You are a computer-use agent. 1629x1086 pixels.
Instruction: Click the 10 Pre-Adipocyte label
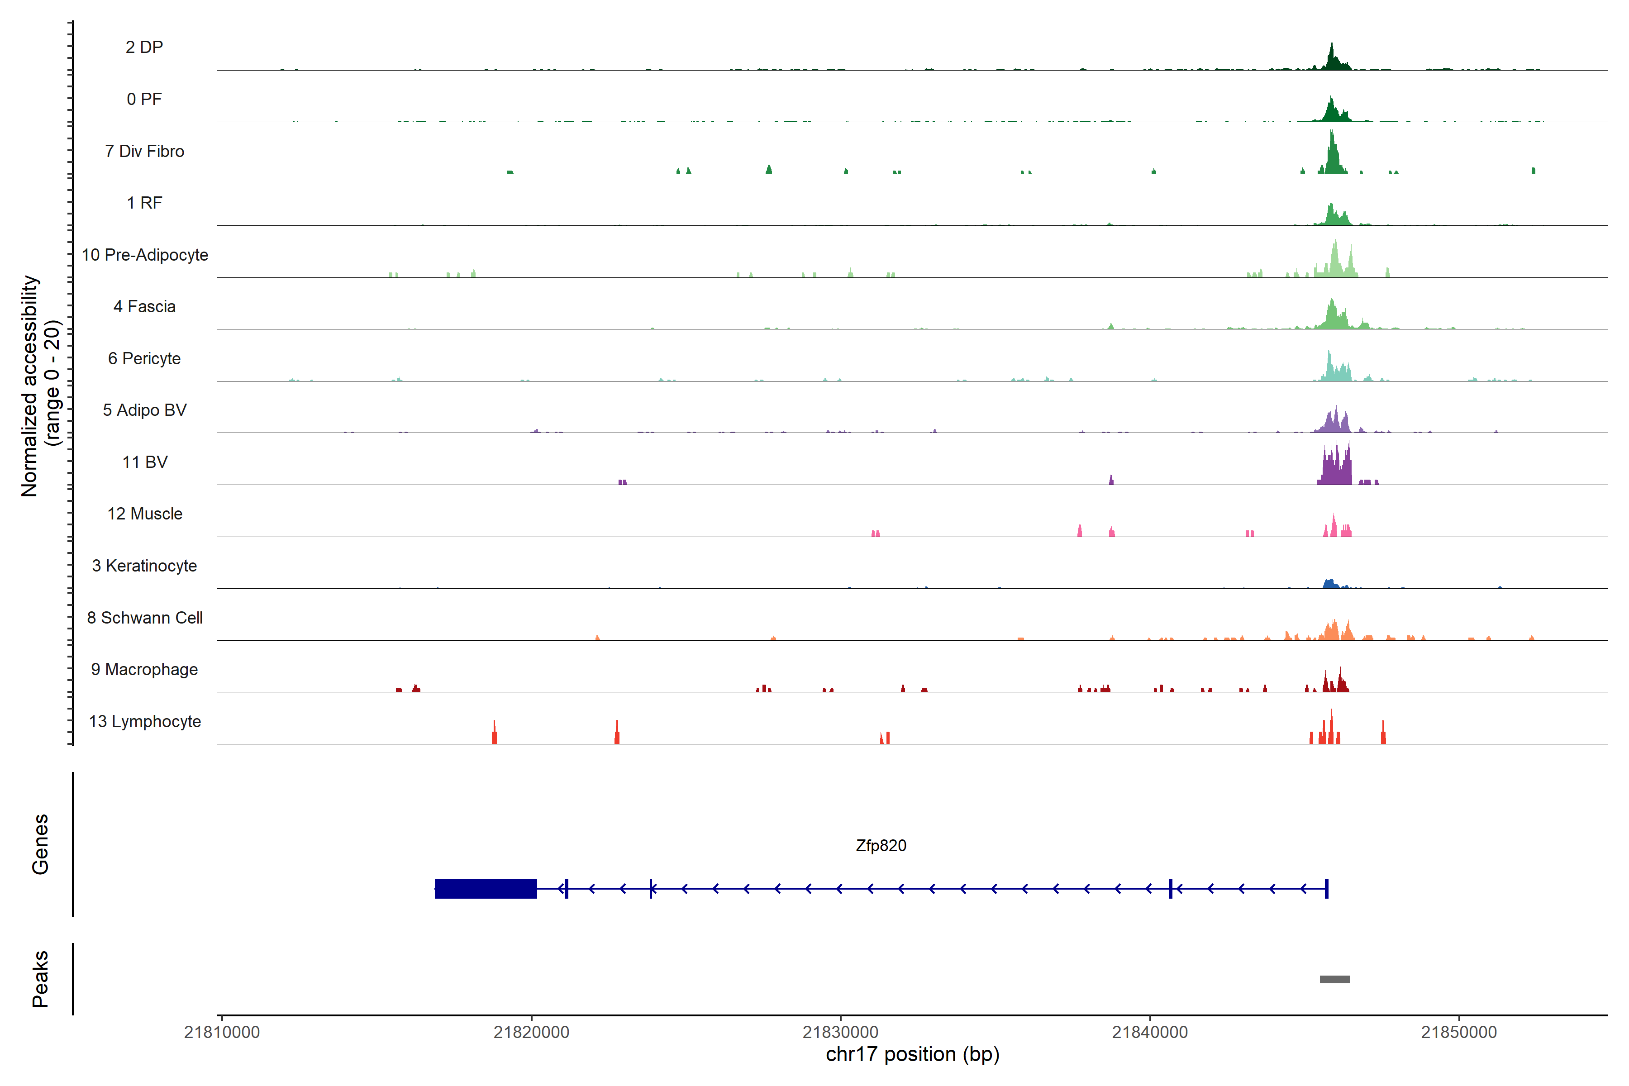pyautogui.click(x=144, y=255)
